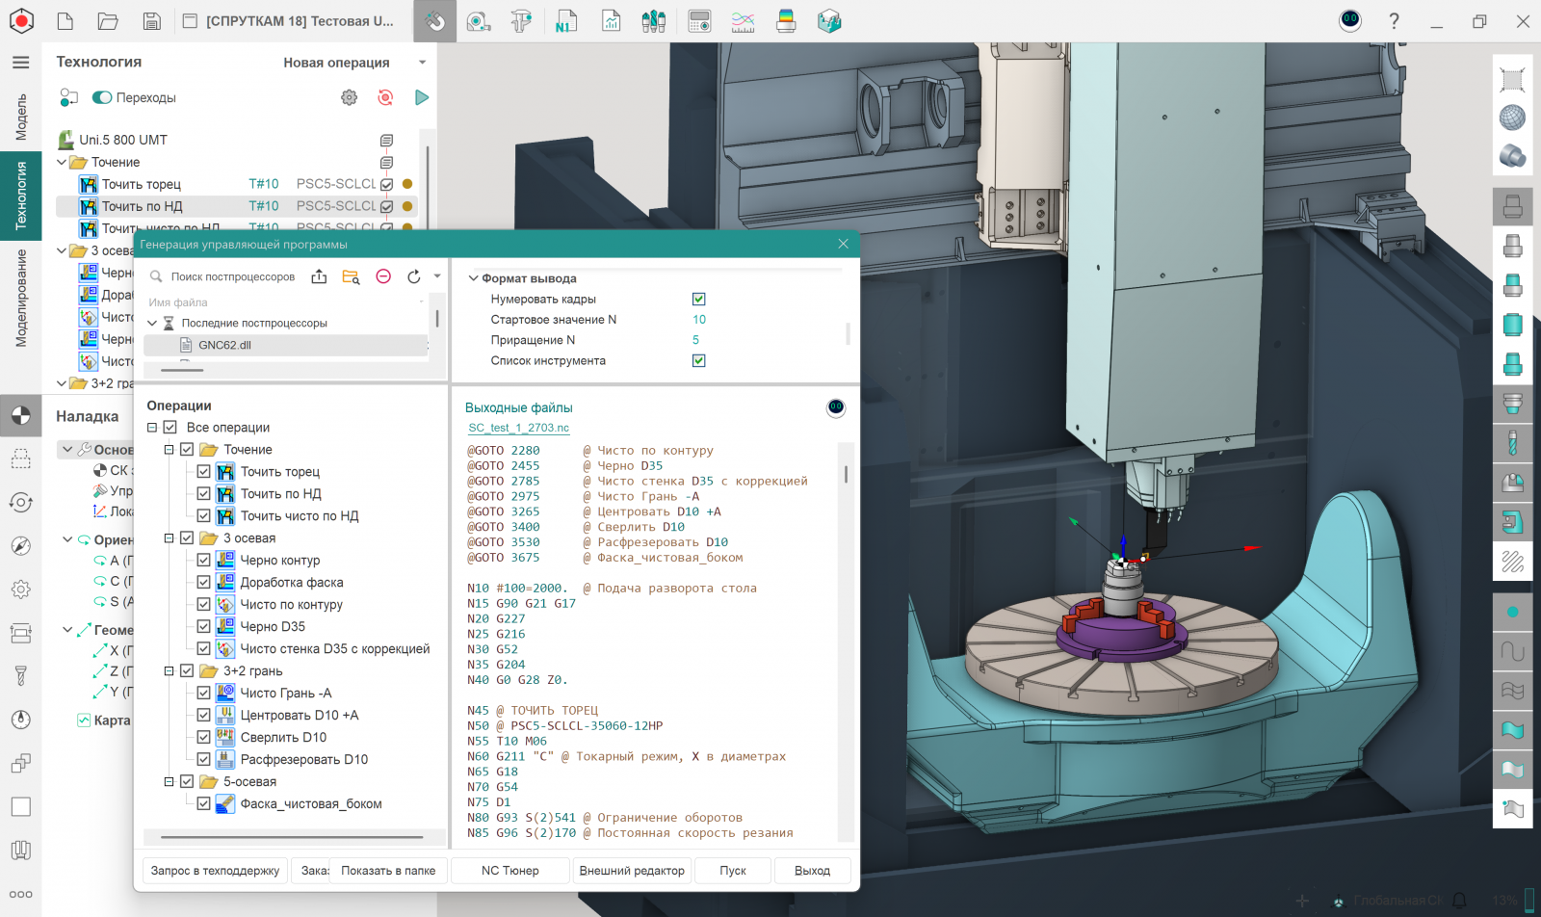The width and height of the screenshot is (1541, 917).
Task: Click the Пуск button
Action: pos(732,871)
